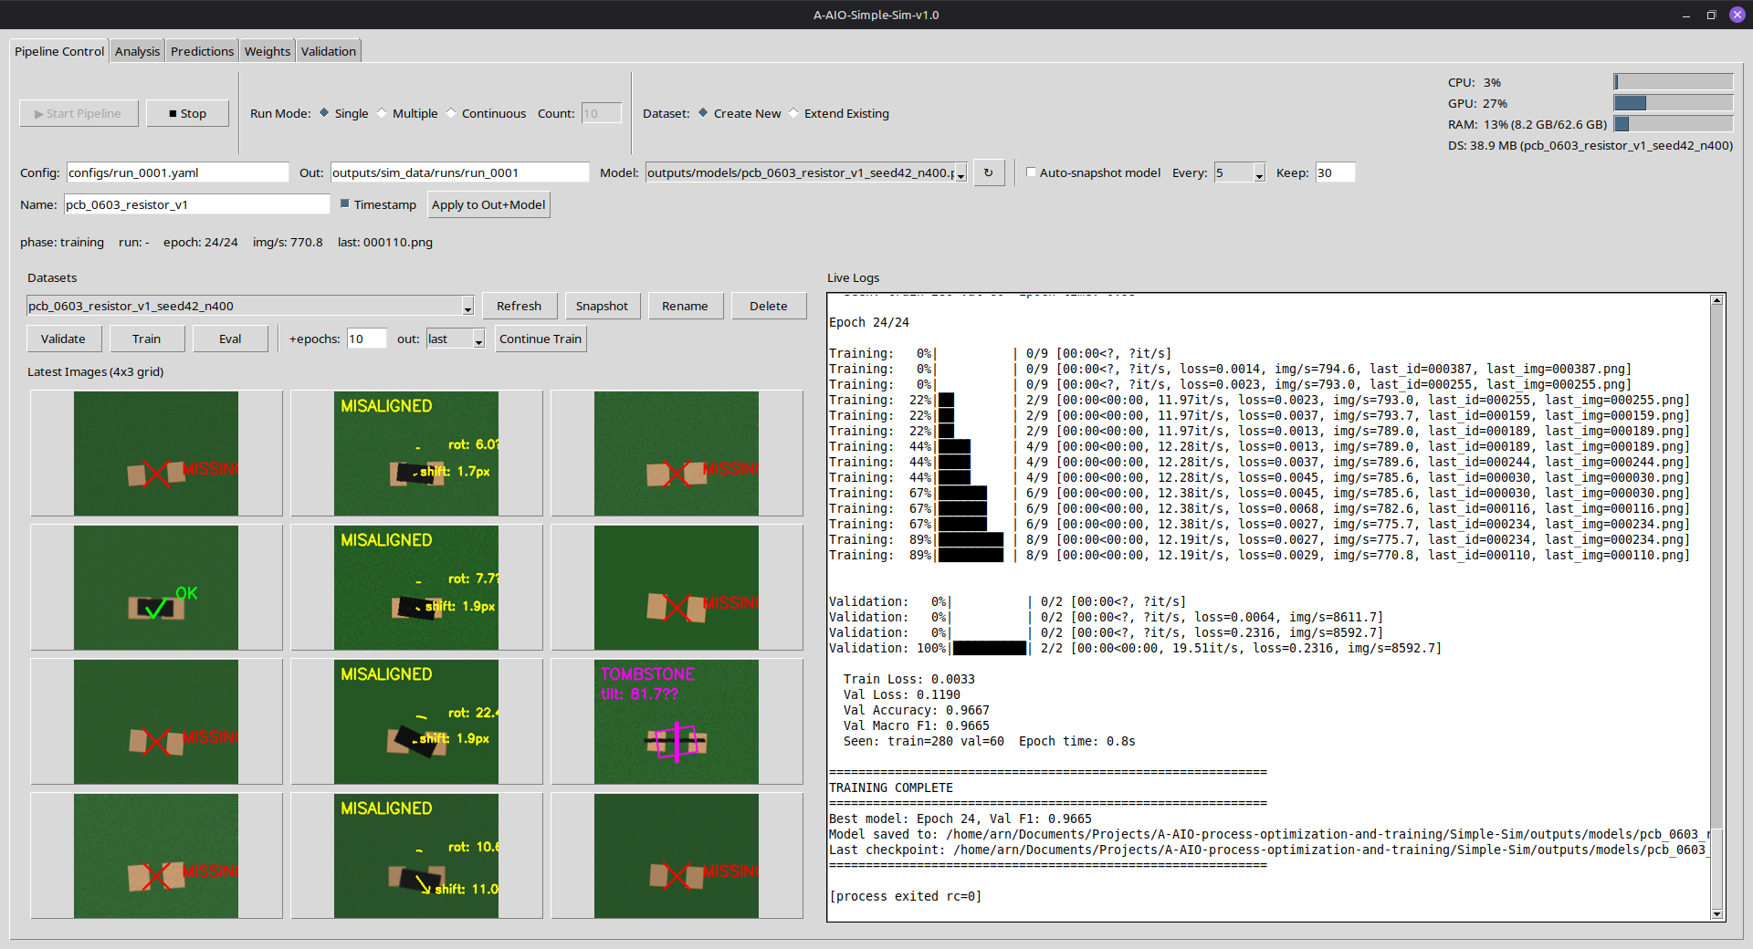The height and width of the screenshot is (949, 1753).
Task: Enable Auto-snapshot model checkbox
Action: [x=1031, y=172]
